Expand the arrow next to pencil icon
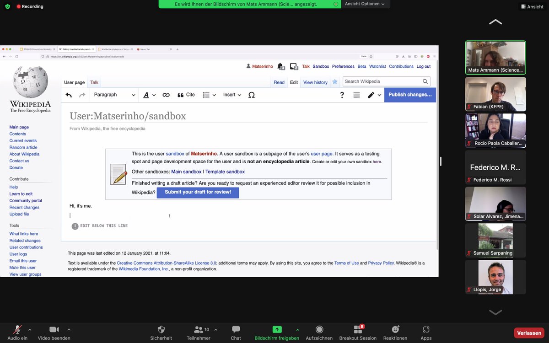 [379, 95]
